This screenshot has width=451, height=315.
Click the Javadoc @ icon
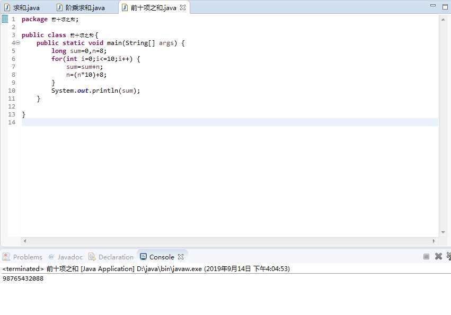click(x=51, y=257)
